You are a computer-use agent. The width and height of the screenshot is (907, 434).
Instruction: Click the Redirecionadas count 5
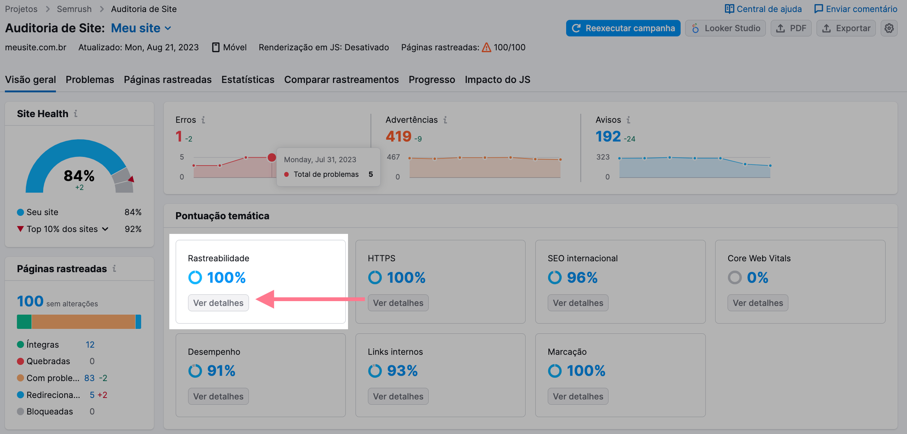point(92,395)
